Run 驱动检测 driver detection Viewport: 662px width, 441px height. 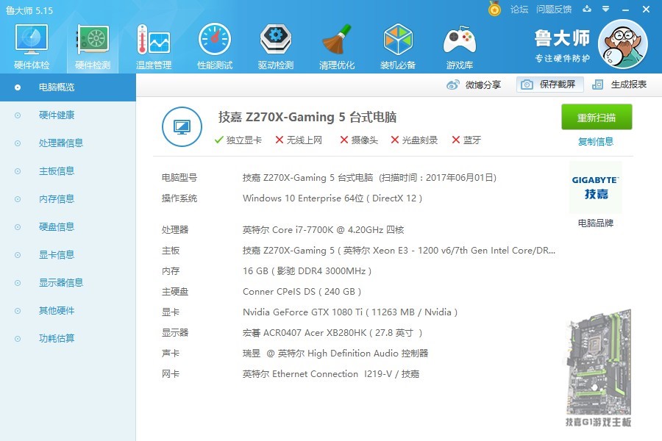(x=275, y=44)
